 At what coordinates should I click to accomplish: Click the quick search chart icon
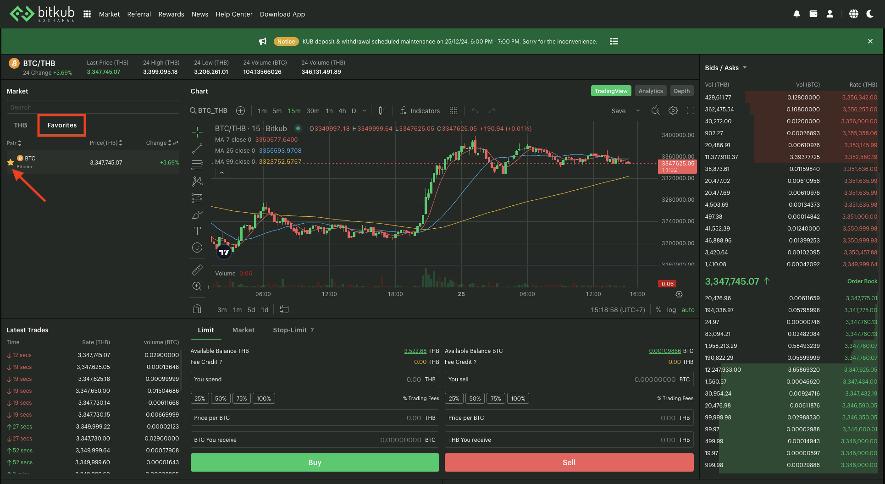(656, 110)
